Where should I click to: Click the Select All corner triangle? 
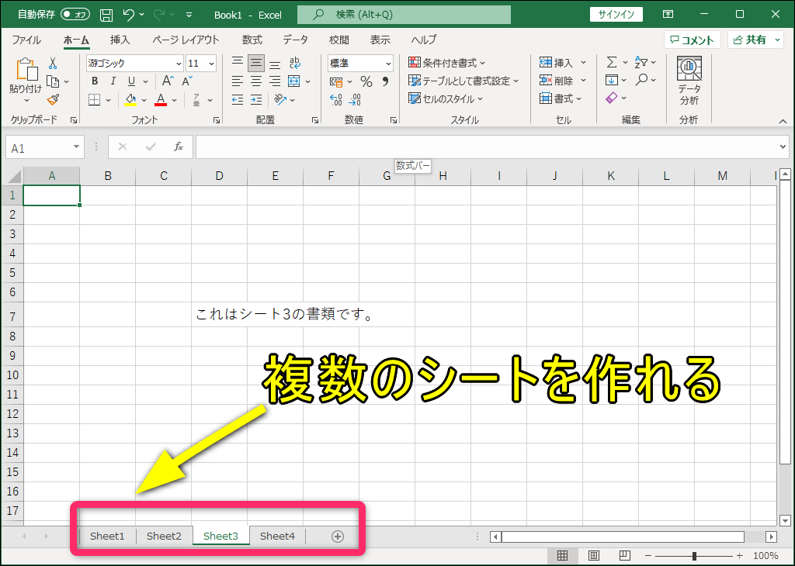coord(14,176)
